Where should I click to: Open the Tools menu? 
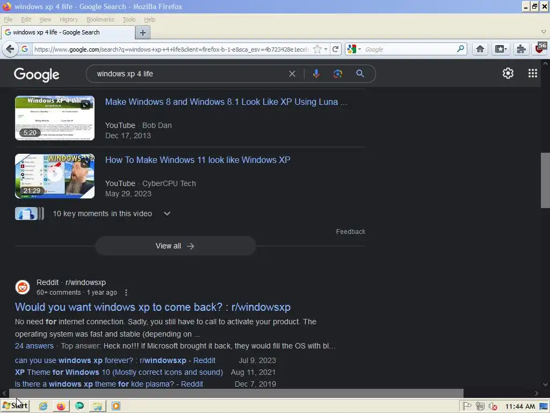pos(129,19)
